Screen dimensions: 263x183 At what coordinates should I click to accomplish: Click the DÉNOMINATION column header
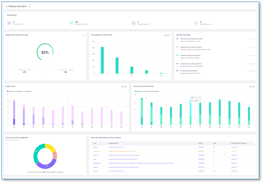(x=113, y=143)
